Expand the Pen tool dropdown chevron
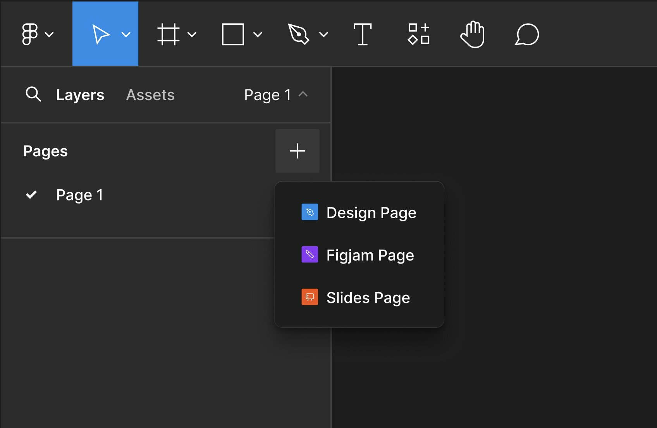657x428 pixels. tap(323, 34)
